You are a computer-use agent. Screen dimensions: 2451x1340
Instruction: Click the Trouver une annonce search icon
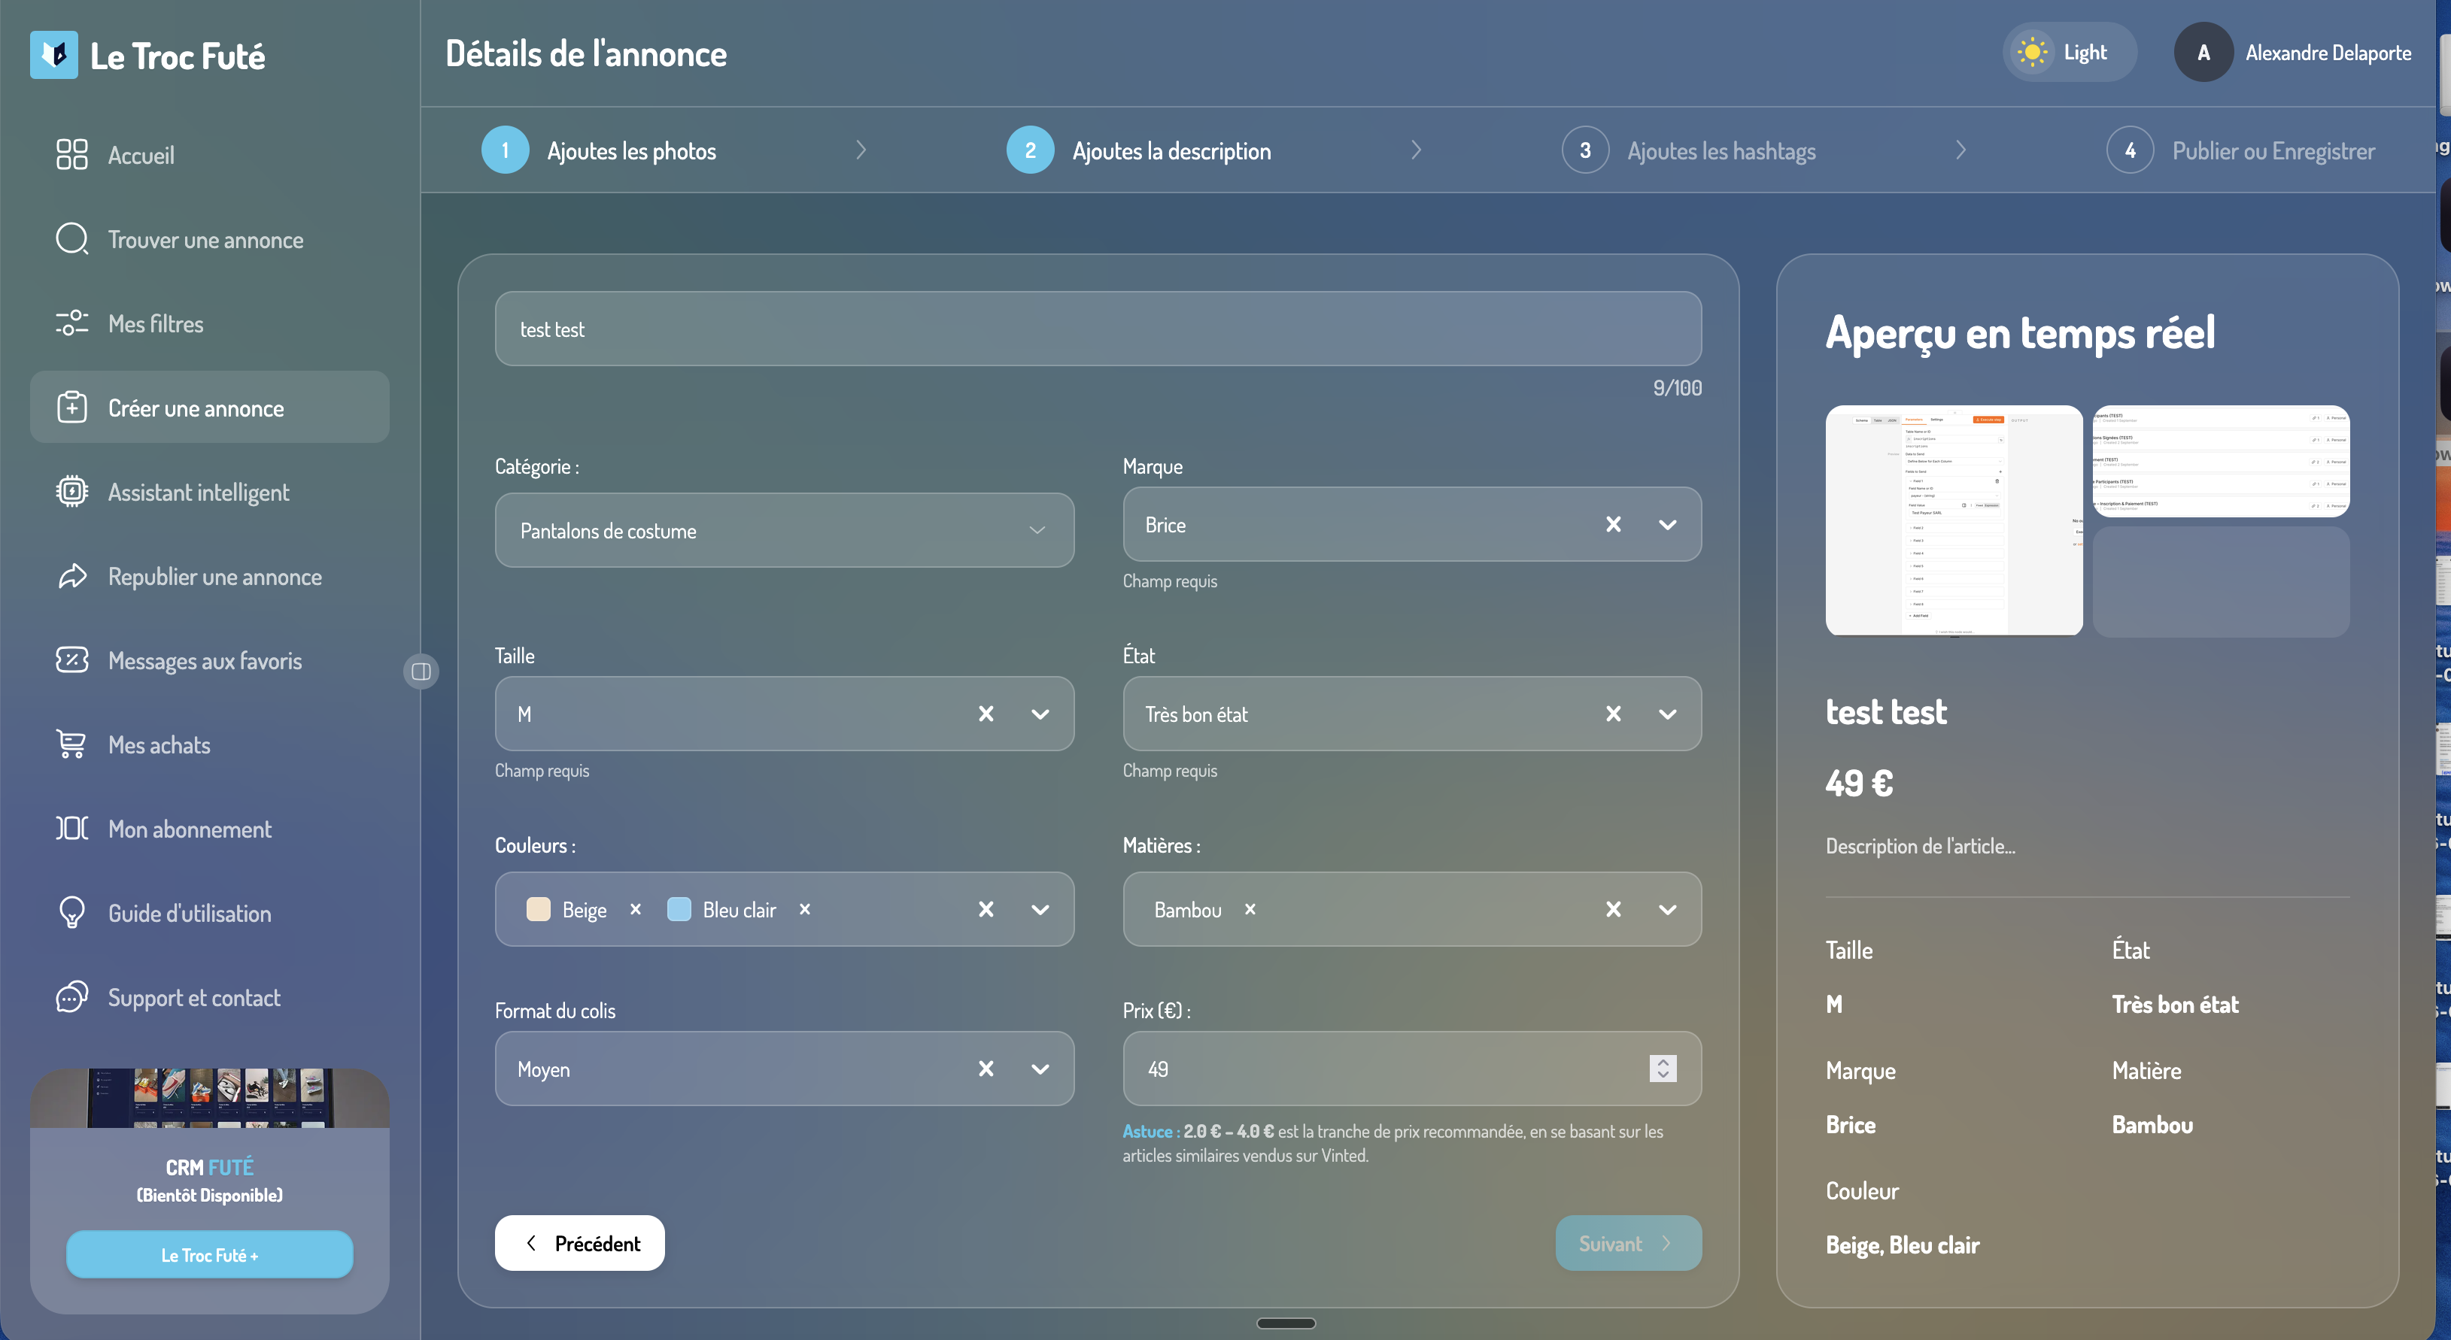pyautogui.click(x=71, y=238)
